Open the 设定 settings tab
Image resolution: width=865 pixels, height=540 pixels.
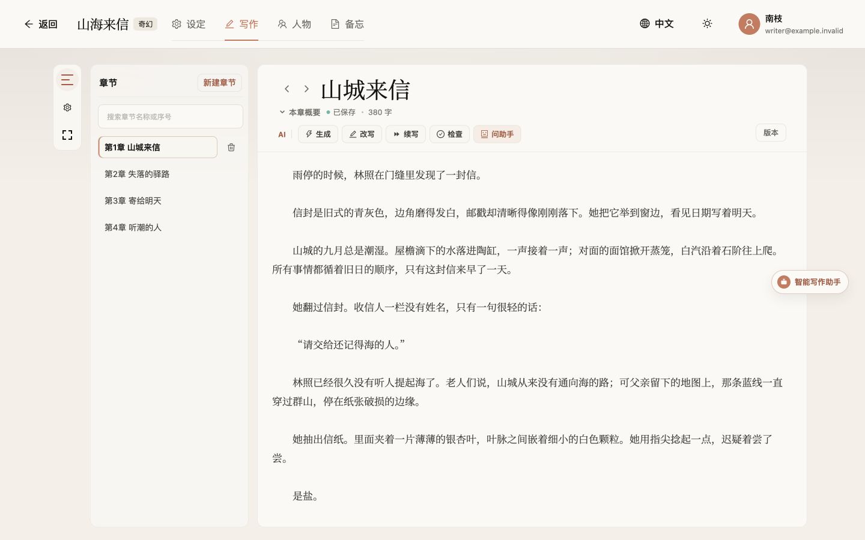pyautogui.click(x=189, y=24)
